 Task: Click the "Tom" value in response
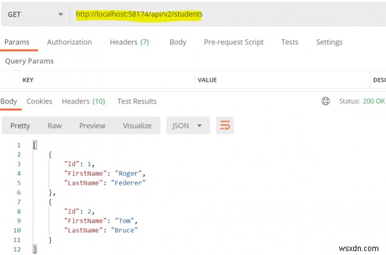pyautogui.click(x=124, y=221)
